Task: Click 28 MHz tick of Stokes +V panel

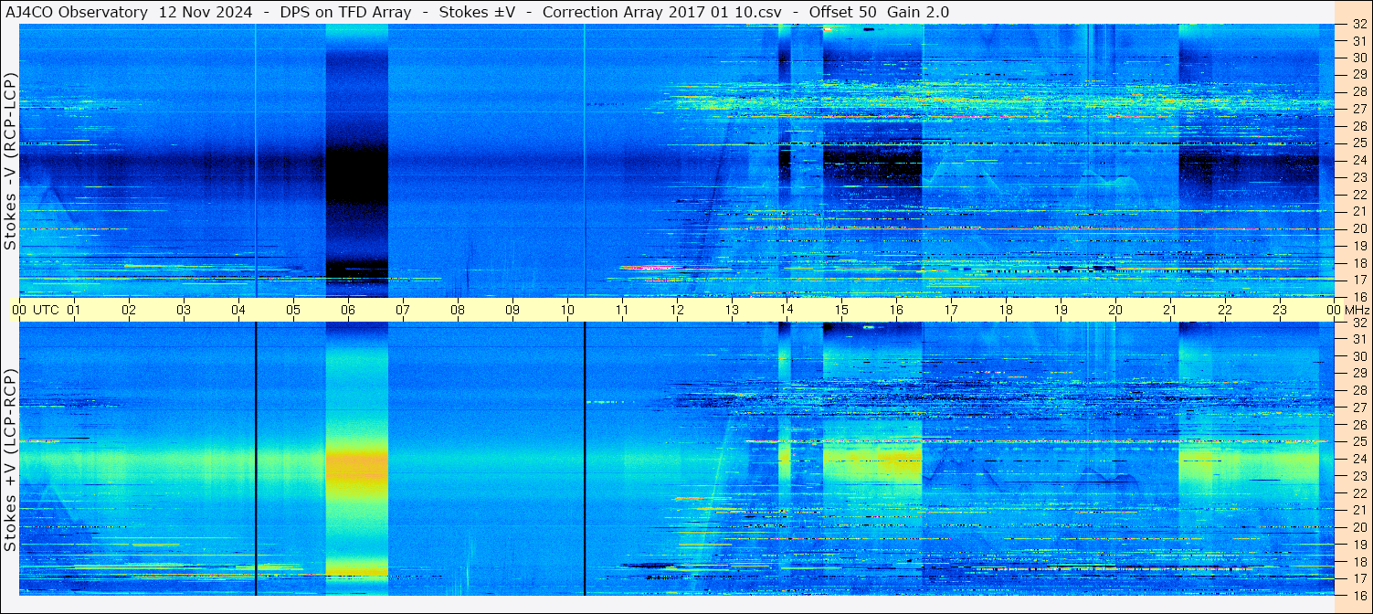Action: click(x=1359, y=390)
